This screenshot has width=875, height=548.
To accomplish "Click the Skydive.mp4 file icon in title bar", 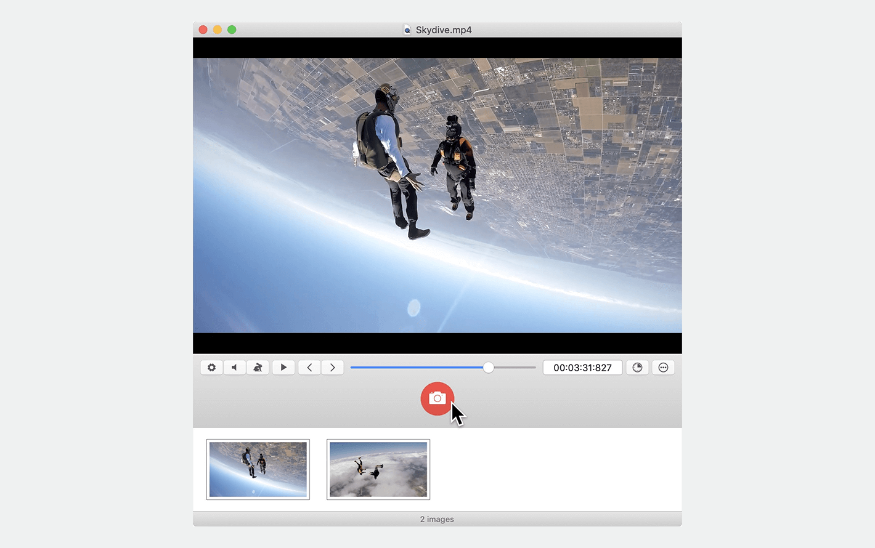I will coord(407,30).
